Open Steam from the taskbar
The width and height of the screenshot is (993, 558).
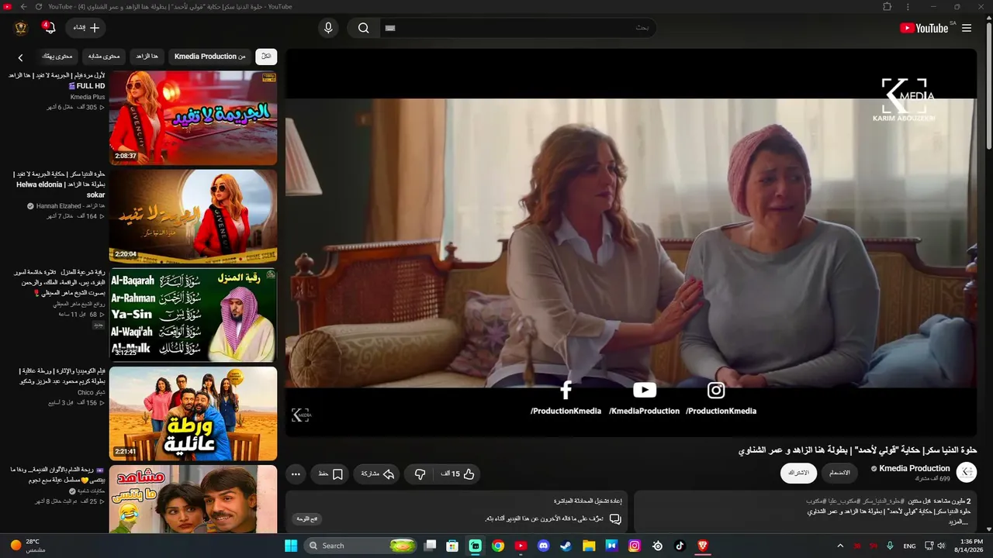click(x=566, y=546)
